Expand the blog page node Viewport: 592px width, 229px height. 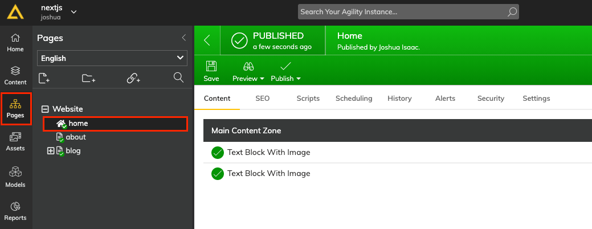[x=51, y=151]
